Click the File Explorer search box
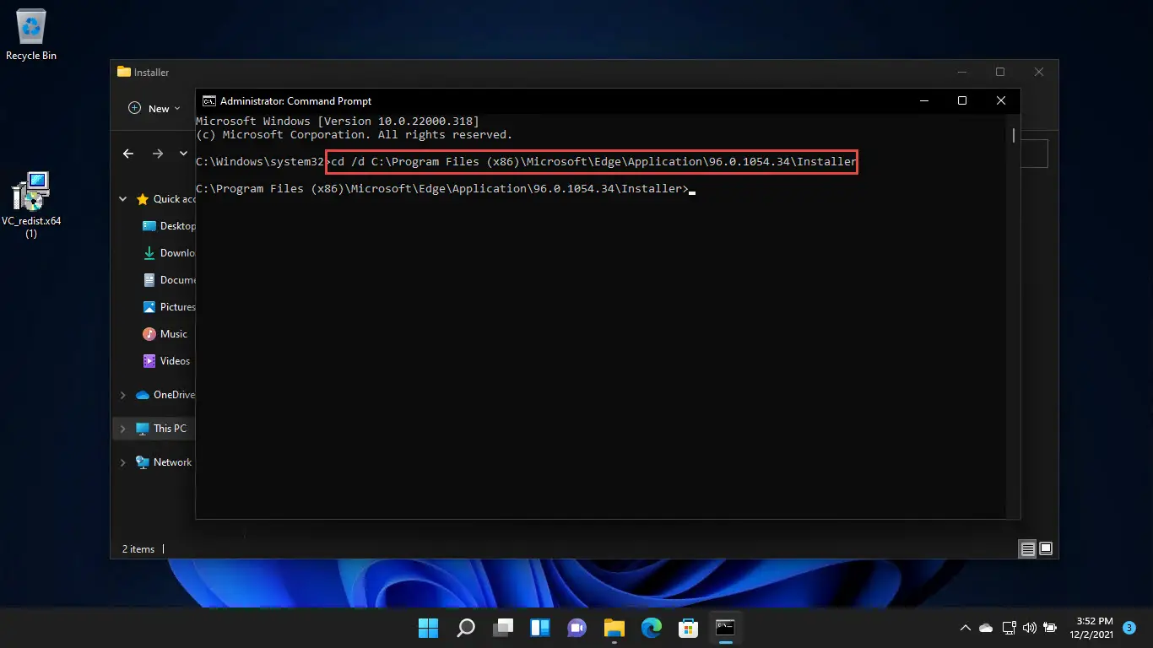The height and width of the screenshot is (648, 1153). [1034, 154]
